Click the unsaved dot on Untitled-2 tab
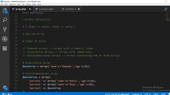The height and width of the screenshot is (95, 170). pyautogui.click(x=79, y=9)
